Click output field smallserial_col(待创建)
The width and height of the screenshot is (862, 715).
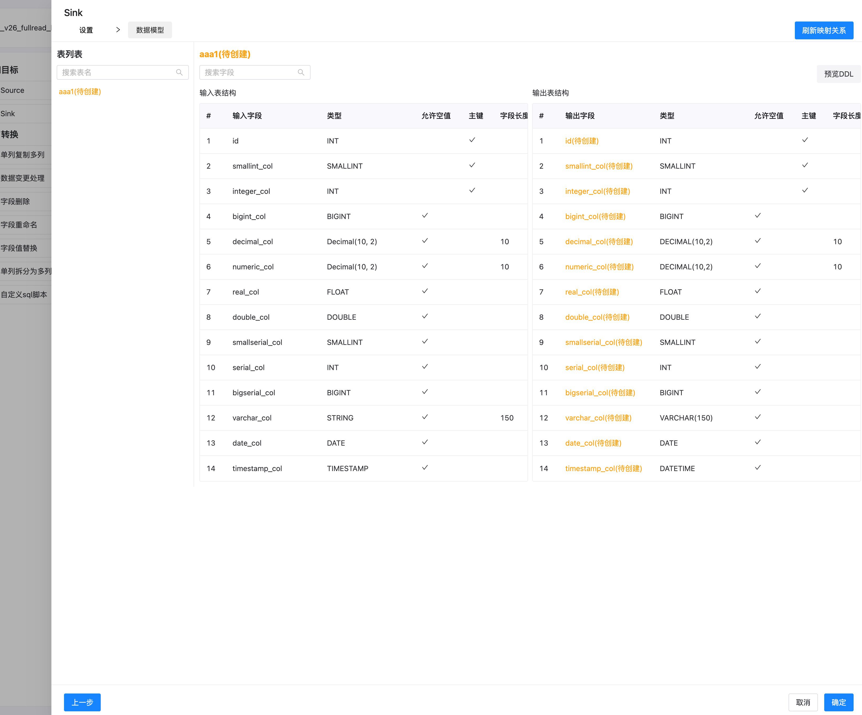point(603,342)
